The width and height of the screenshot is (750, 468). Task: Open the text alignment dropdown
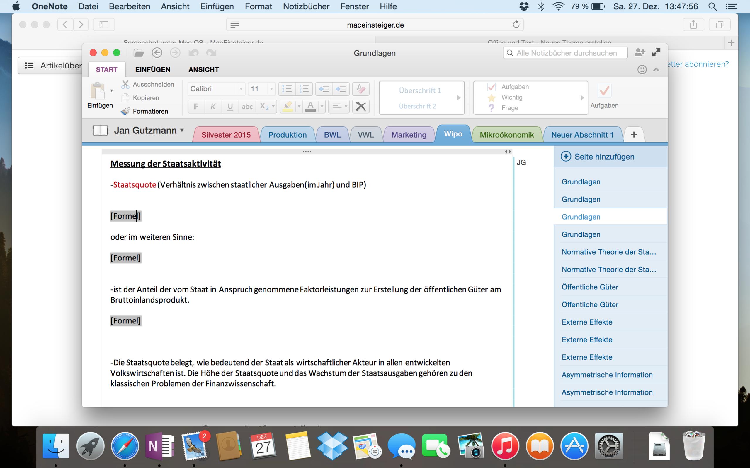339,107
